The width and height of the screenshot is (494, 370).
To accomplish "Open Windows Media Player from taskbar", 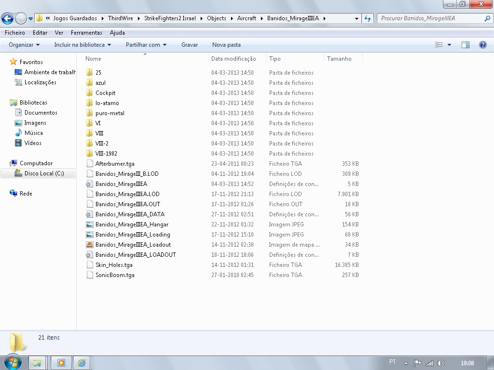I will (61, 363).
